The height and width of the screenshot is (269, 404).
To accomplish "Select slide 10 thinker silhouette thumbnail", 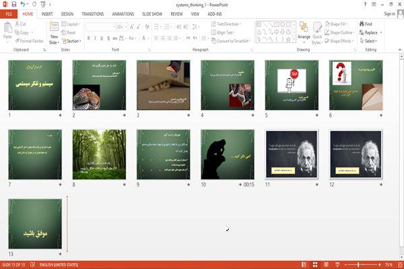I will pyautogui.click(x=228, y=154).
